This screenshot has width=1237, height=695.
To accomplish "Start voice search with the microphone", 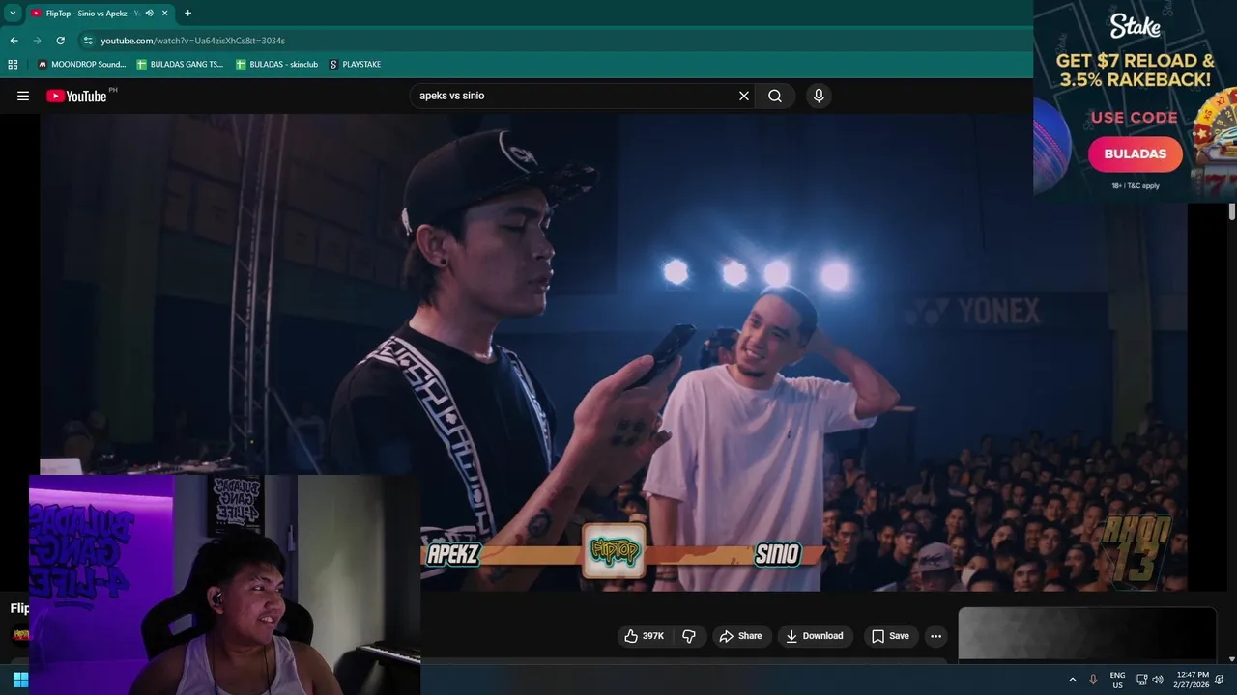I will tap(819, 96).
